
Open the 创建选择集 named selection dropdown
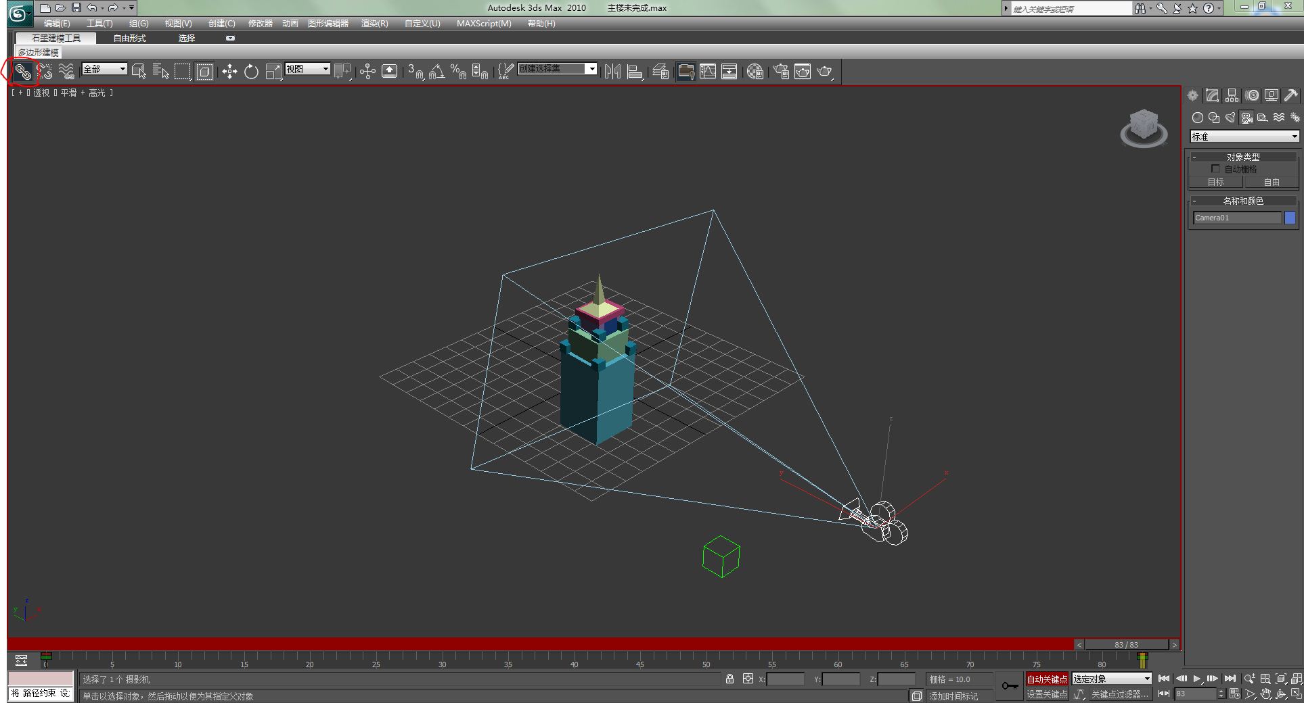[x=558, y=69]
